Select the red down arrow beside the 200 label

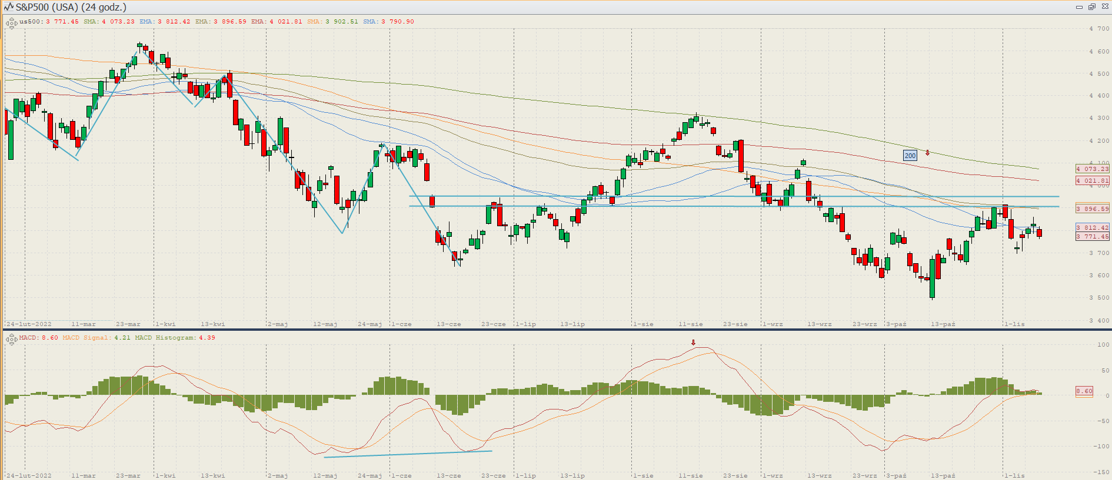tap(928, 153)
